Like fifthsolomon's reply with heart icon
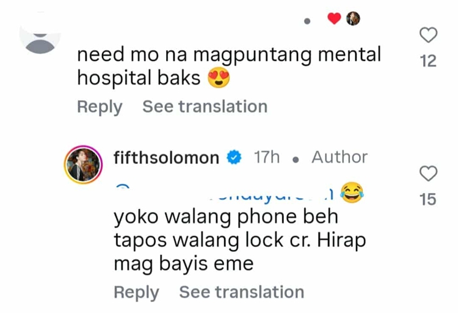Image resolution: width=458 pixels, height=313 pixels. (x=428, y=174)
